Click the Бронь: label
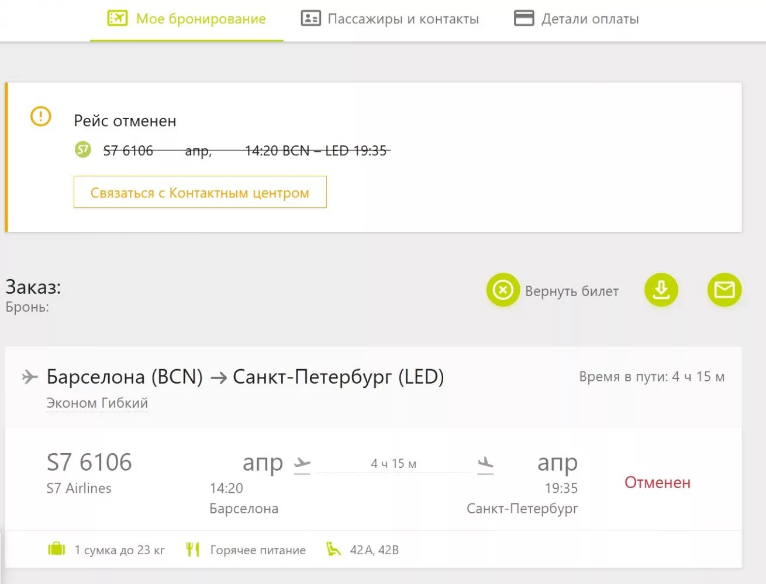 pyautogui.click(x=27, y=307)
